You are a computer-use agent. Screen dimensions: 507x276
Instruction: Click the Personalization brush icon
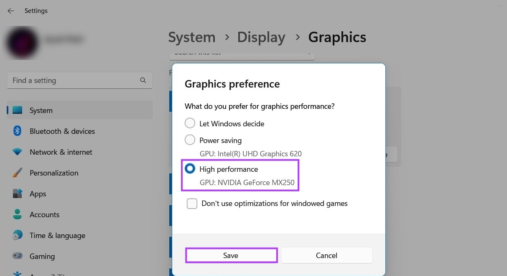(17, 173)
